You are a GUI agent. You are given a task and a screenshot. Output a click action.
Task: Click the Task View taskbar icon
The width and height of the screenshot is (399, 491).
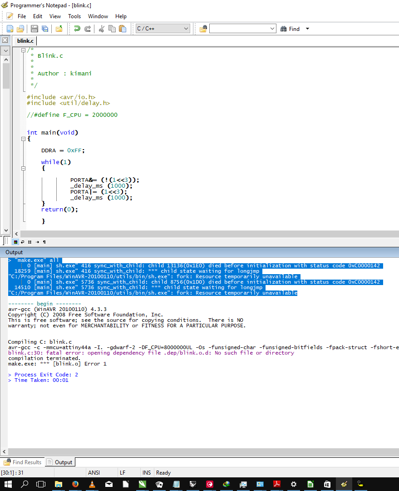[x=41, y=484]
